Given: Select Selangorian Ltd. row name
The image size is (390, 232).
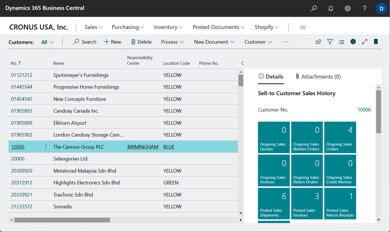Looking at the screenshot, I should click(71, 159).
